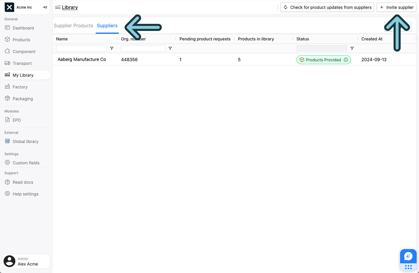The width and height of the screenshot is (419, 273).
Task: Collapse the sidebar using the toggle arrow
Action: (x=45, y=7)
